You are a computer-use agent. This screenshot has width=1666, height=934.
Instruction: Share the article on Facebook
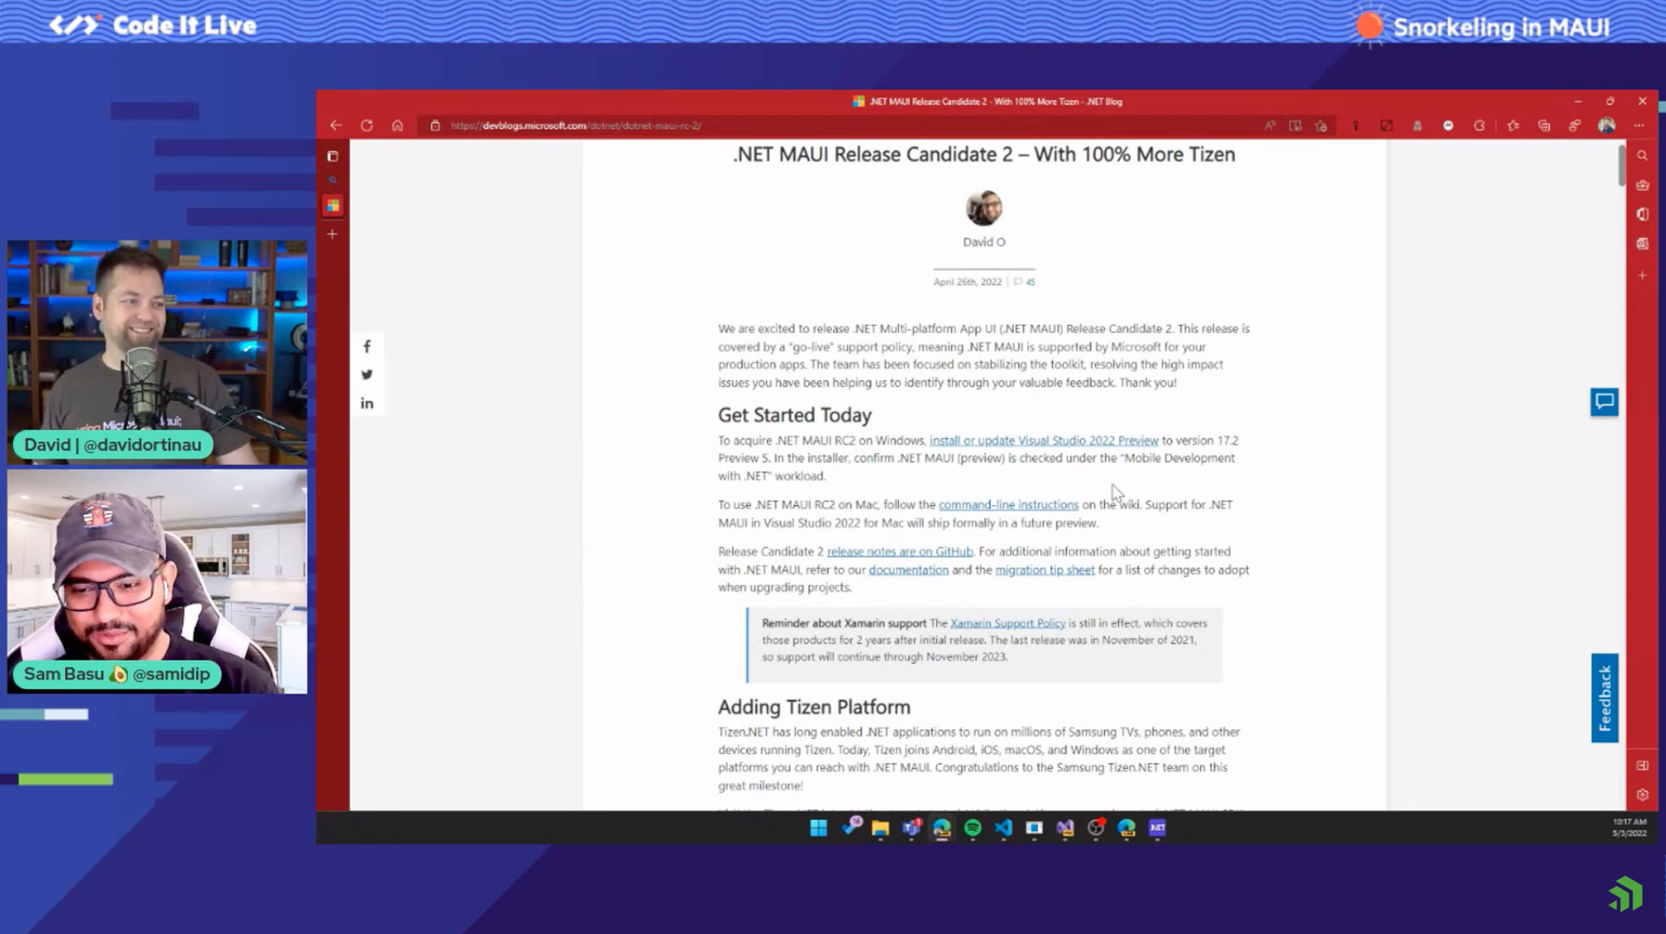click(367, 347)
